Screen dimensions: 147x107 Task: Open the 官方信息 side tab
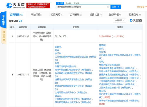click(x=4, y=20)
